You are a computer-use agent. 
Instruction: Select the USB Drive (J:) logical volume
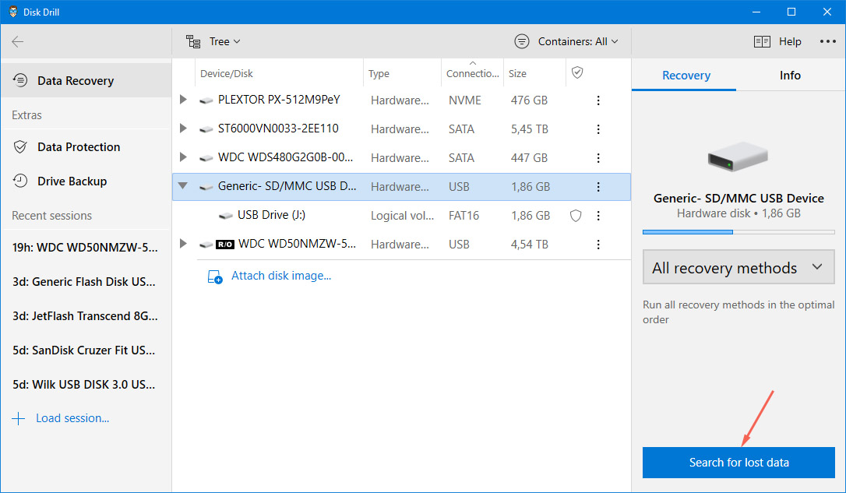point(401,215)
